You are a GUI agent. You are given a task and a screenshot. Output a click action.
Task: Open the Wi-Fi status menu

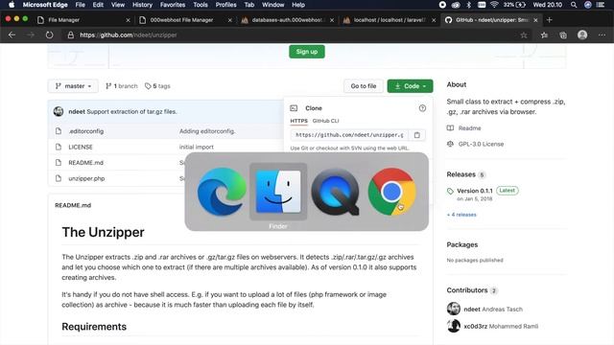pyautogui.click(x=494, y=5)
